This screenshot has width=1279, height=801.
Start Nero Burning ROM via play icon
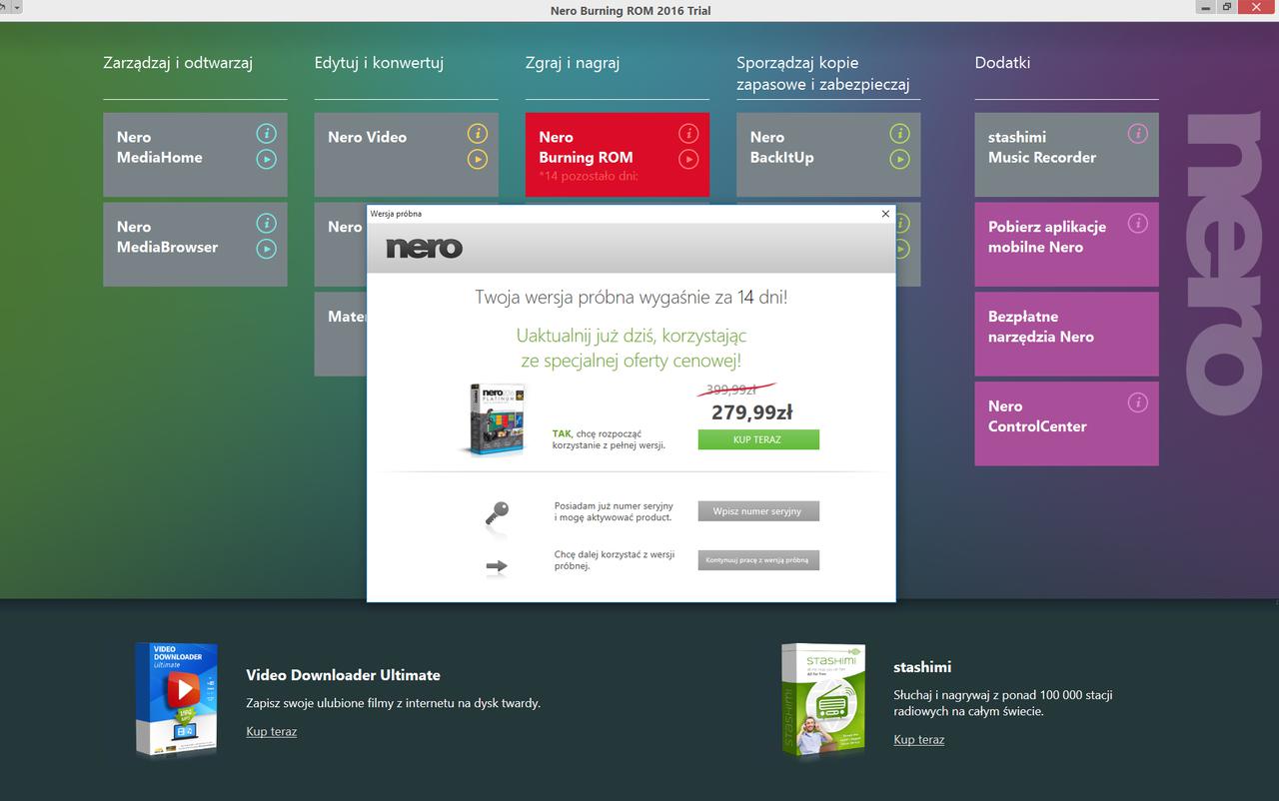click(x=688, y=159)
